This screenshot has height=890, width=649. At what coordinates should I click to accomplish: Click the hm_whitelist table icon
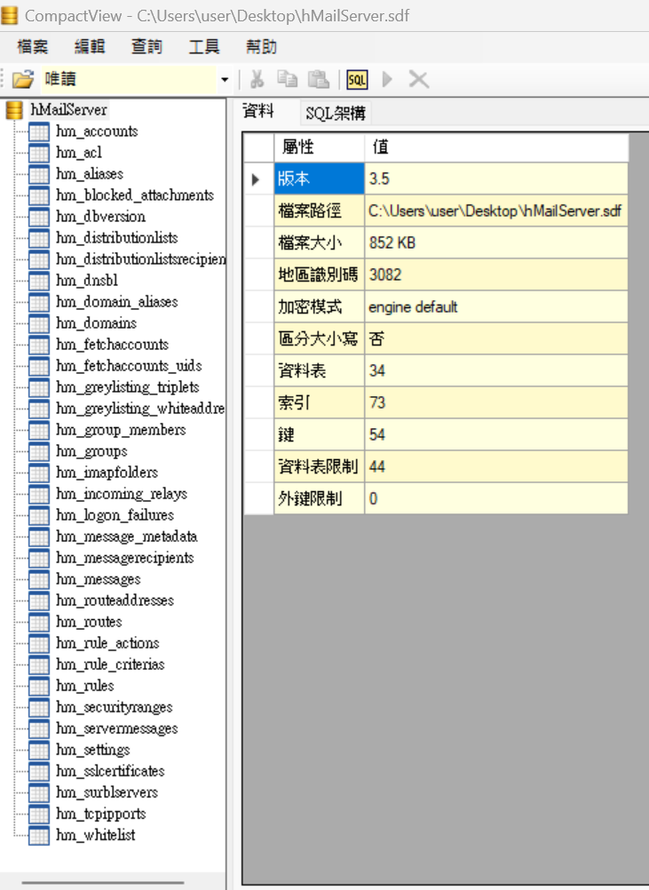pos(38,835)
